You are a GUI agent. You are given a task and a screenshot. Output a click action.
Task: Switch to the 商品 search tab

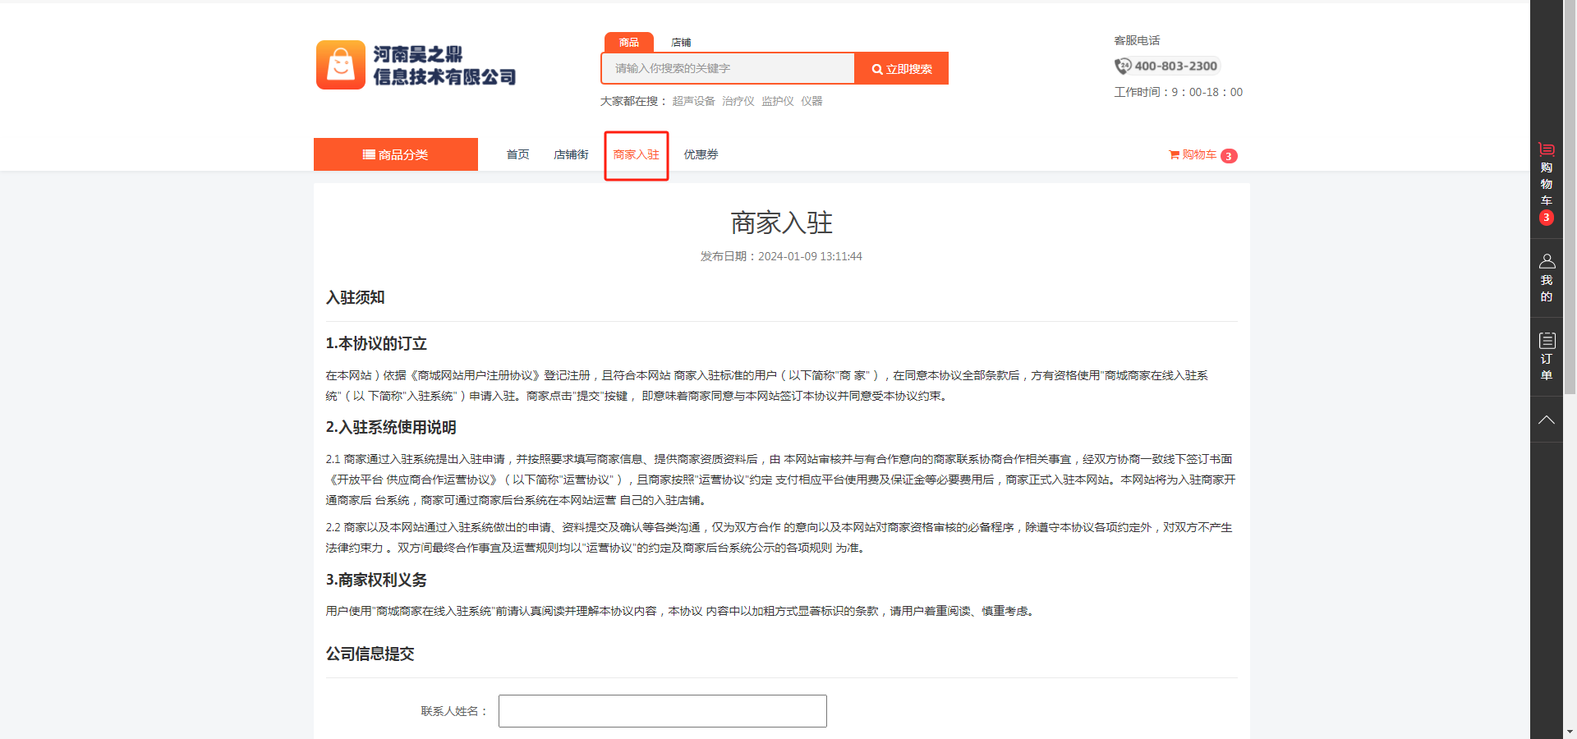[x=628, y=43]
